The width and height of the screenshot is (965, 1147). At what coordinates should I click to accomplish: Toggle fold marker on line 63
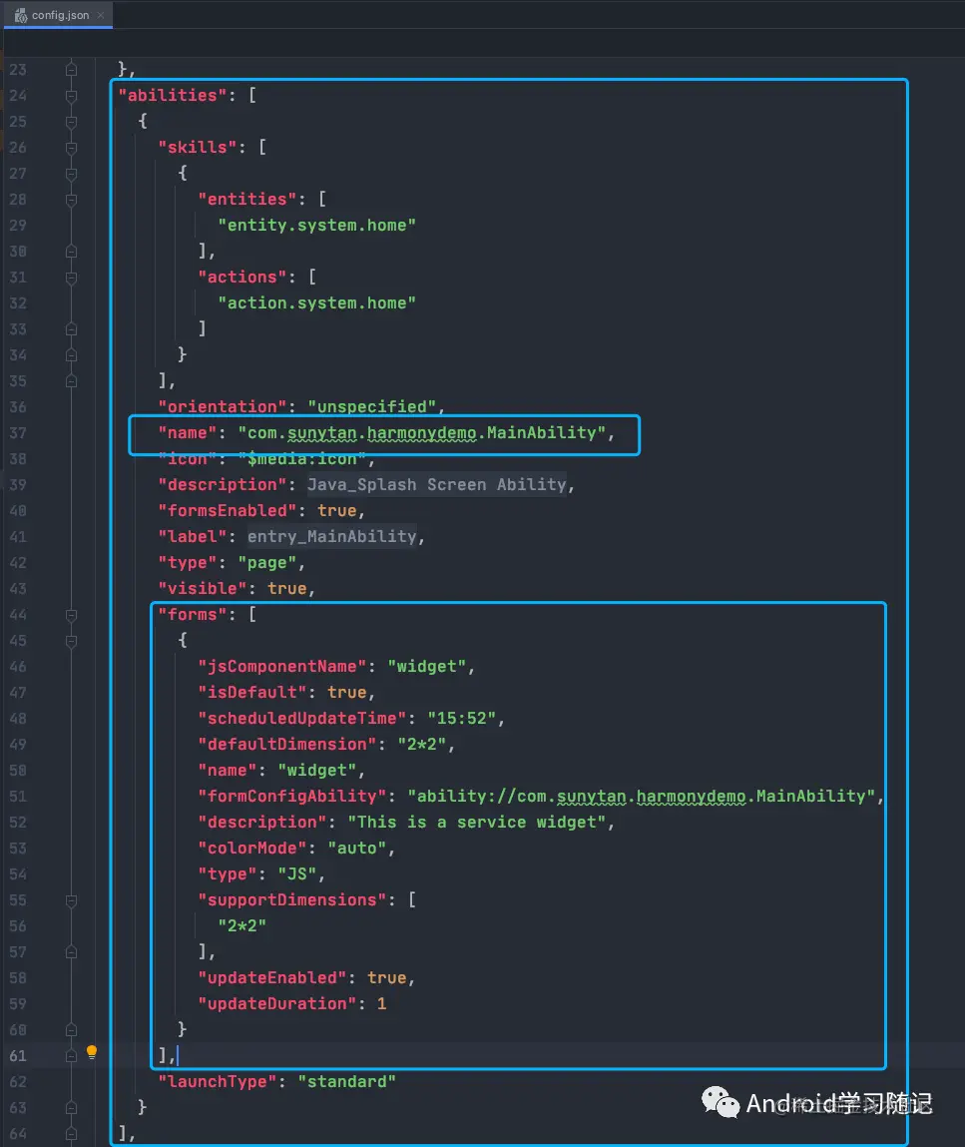(71, 1108)
